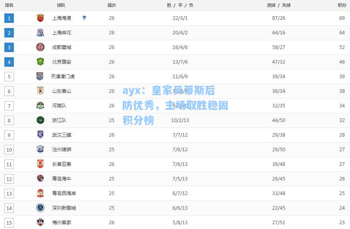Click the 河南队 team logo
This screenshot has width=350, height=229.
[40, 105]
